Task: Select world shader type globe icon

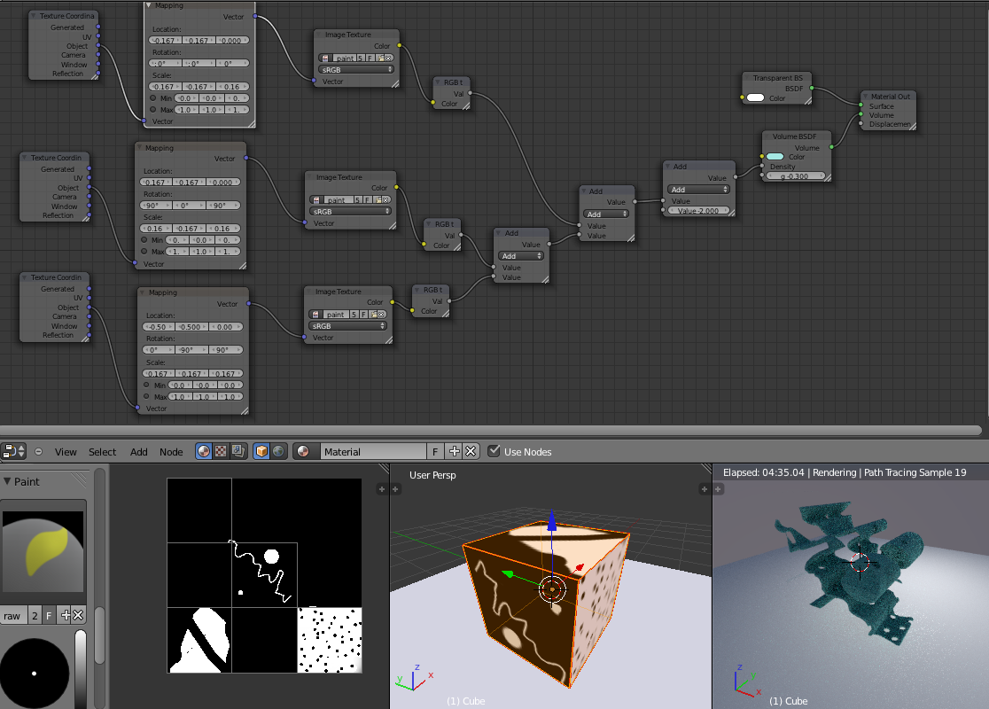Action: (278, 451)
